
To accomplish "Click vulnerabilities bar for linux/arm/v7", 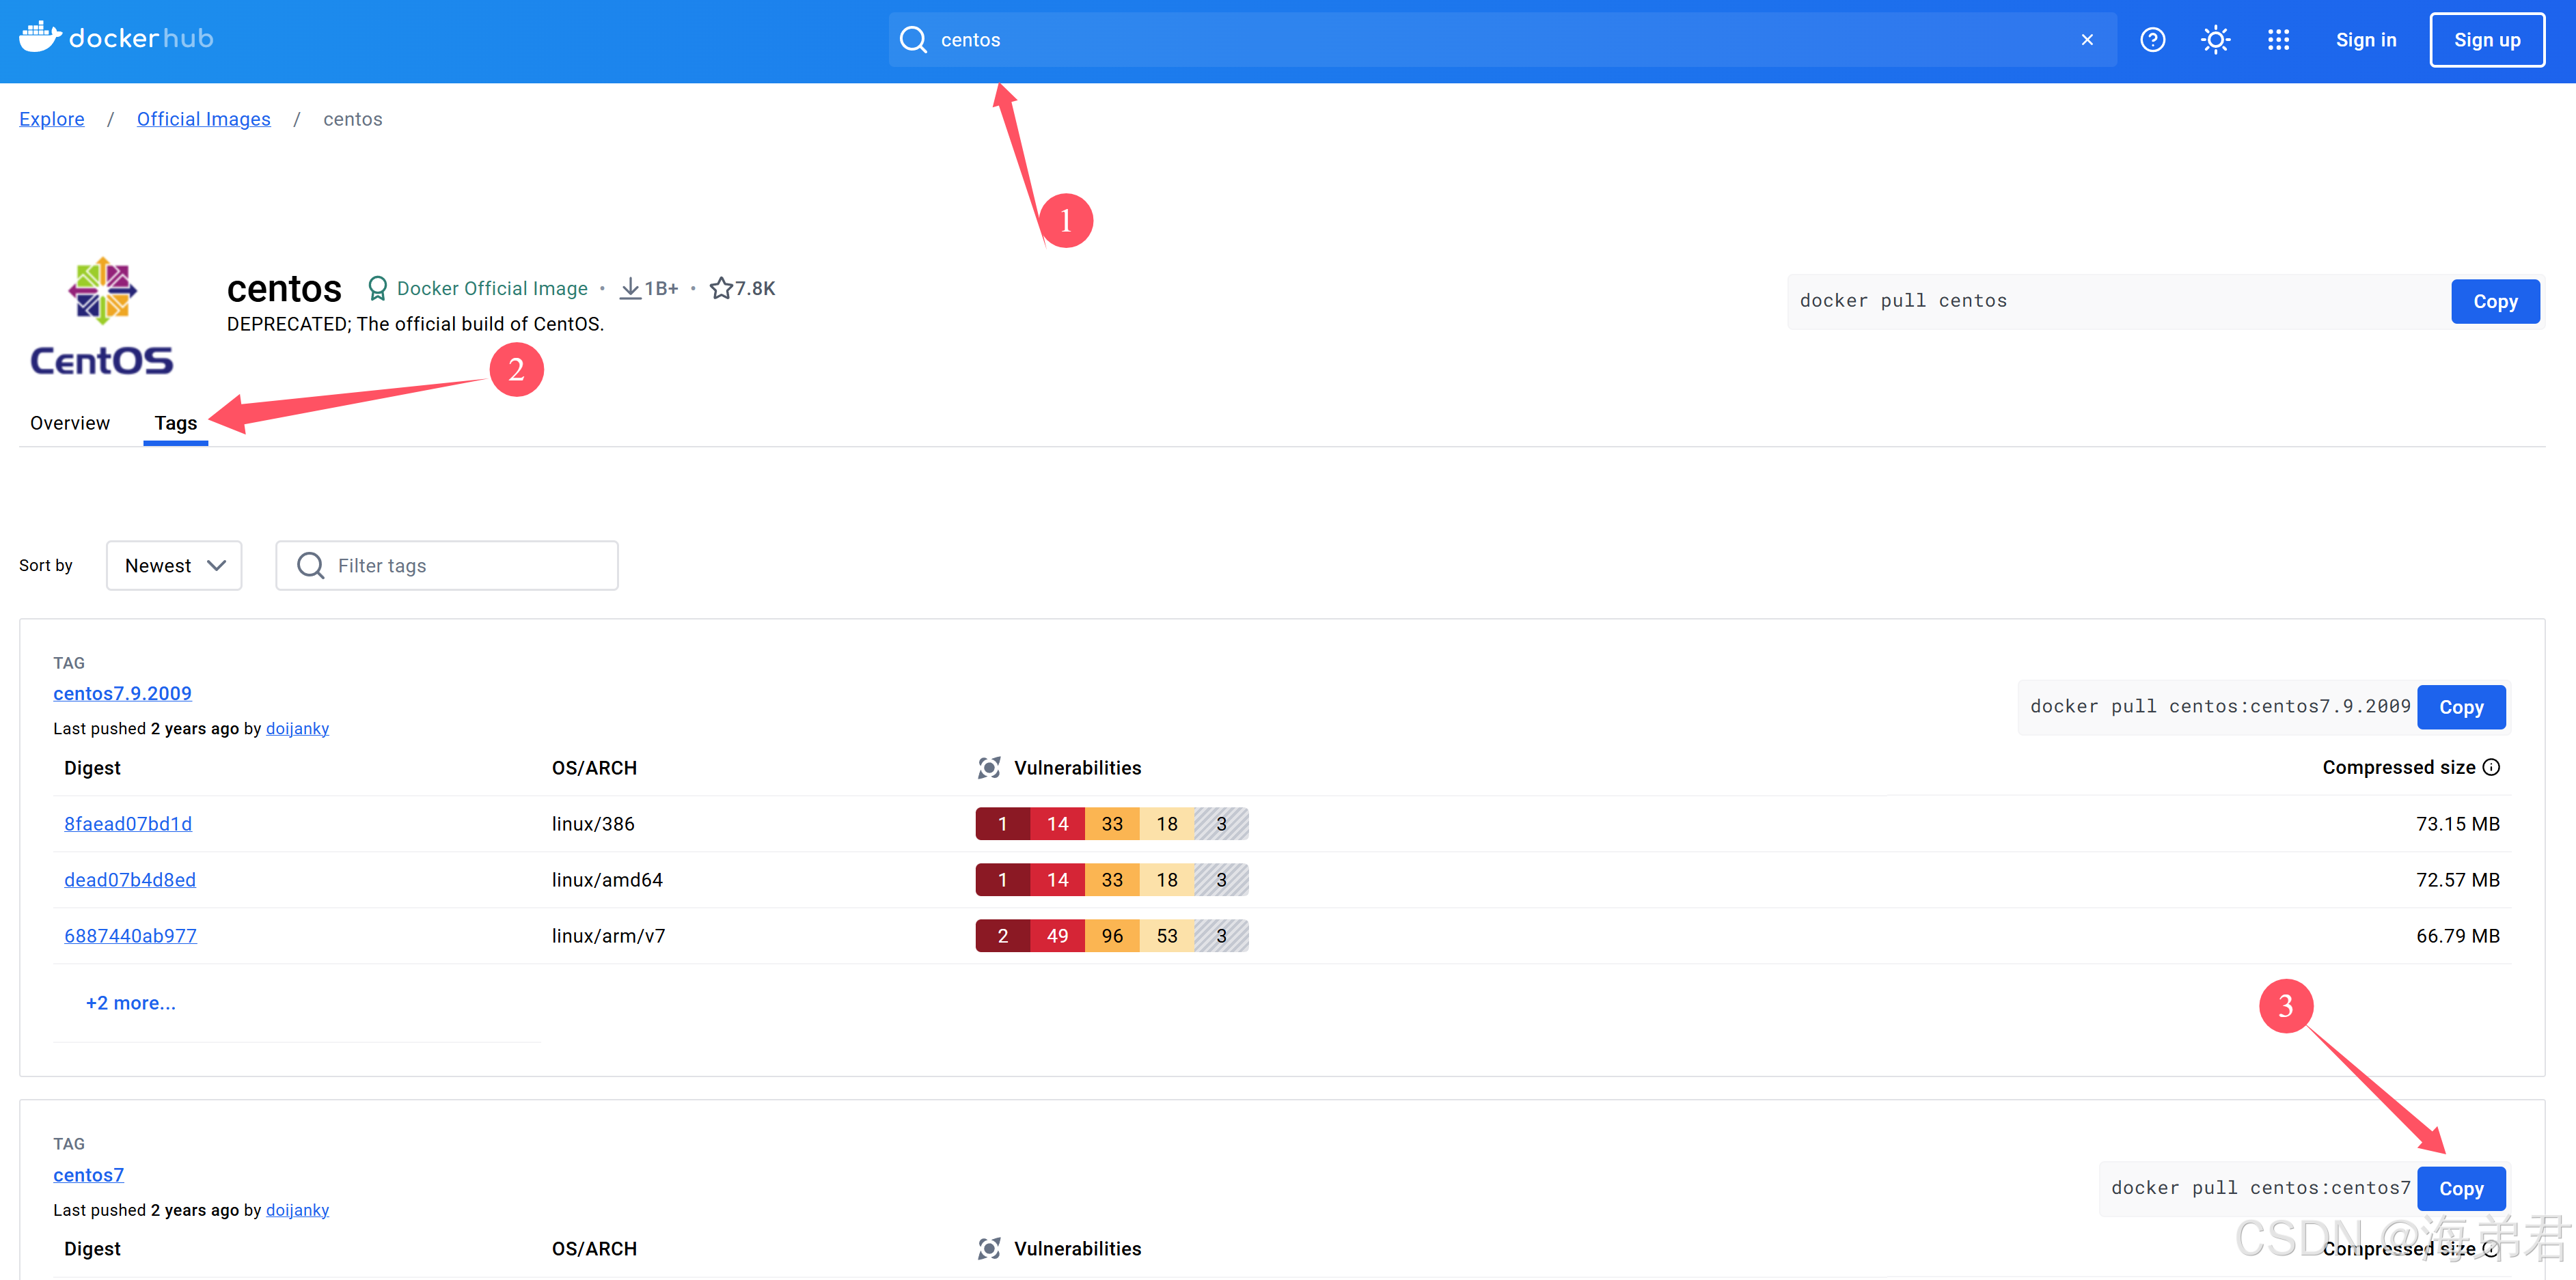I will (1111, 936).
